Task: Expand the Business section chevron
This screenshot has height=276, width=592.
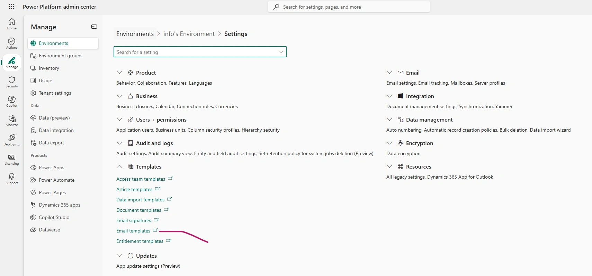Action: (119, 96)
